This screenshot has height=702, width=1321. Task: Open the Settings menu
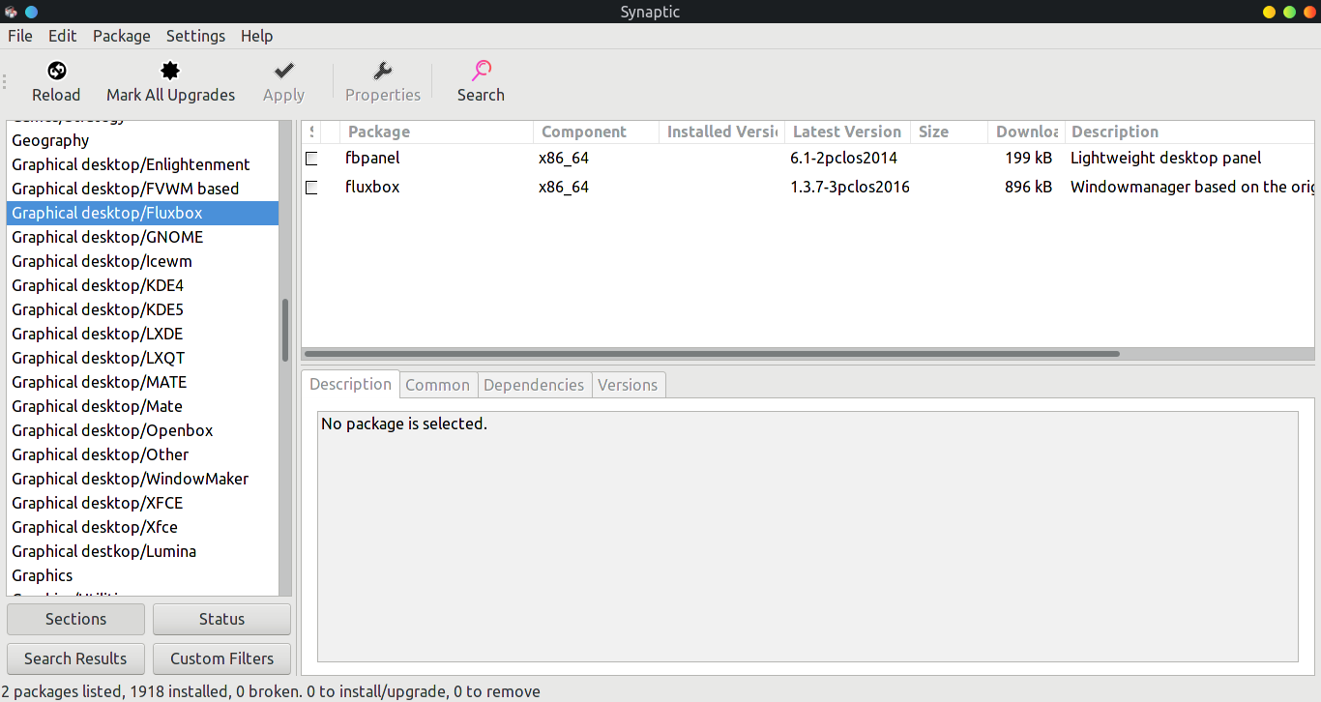click(x=195, y=36)
